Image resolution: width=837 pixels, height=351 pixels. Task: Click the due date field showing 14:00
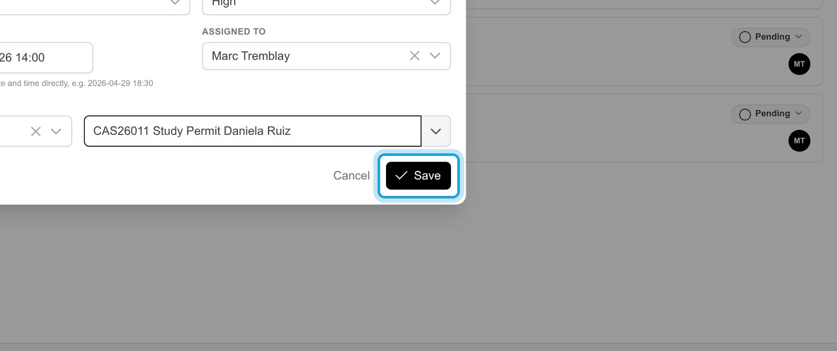point(46,57)
